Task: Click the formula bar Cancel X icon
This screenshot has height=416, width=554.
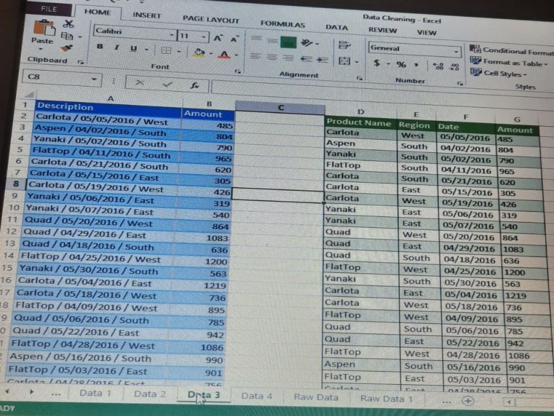Action: [140, 83]
